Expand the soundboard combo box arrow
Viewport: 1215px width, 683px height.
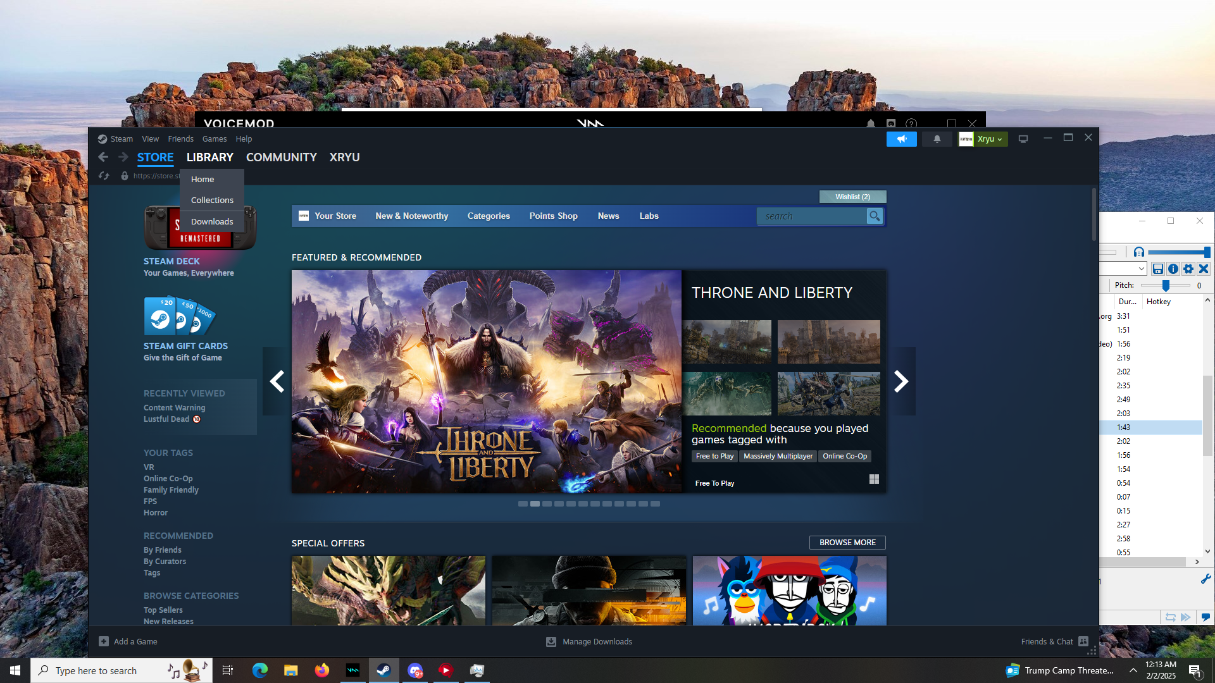(x=1141, y=269)
